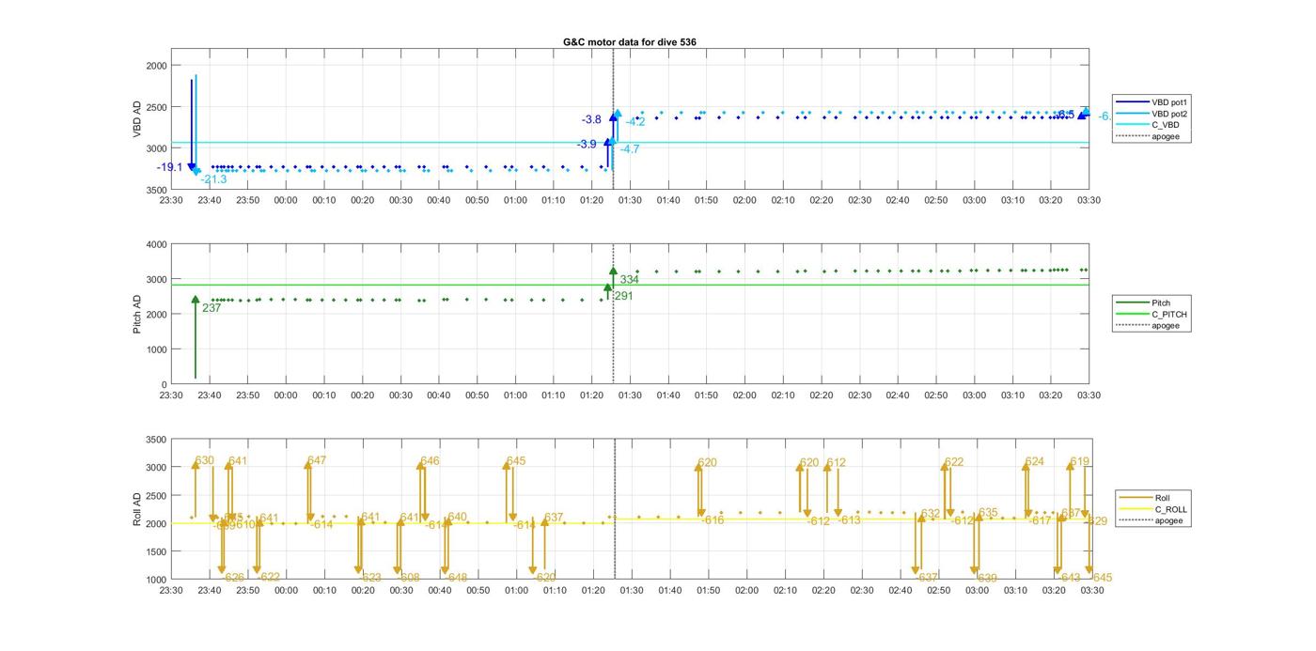The height and width of the screenshot is (651, 1316).
Task: Click the '02:00' time tick under Pitch plot
Action: click(x=744, y=395)
